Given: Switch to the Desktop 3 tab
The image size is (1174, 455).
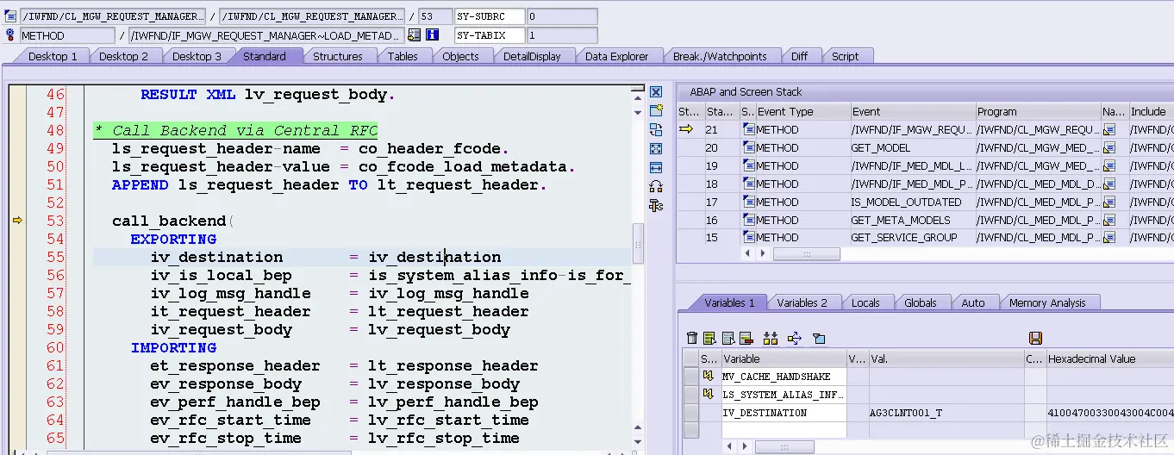Looking at the screenshot, I should 197,56.
